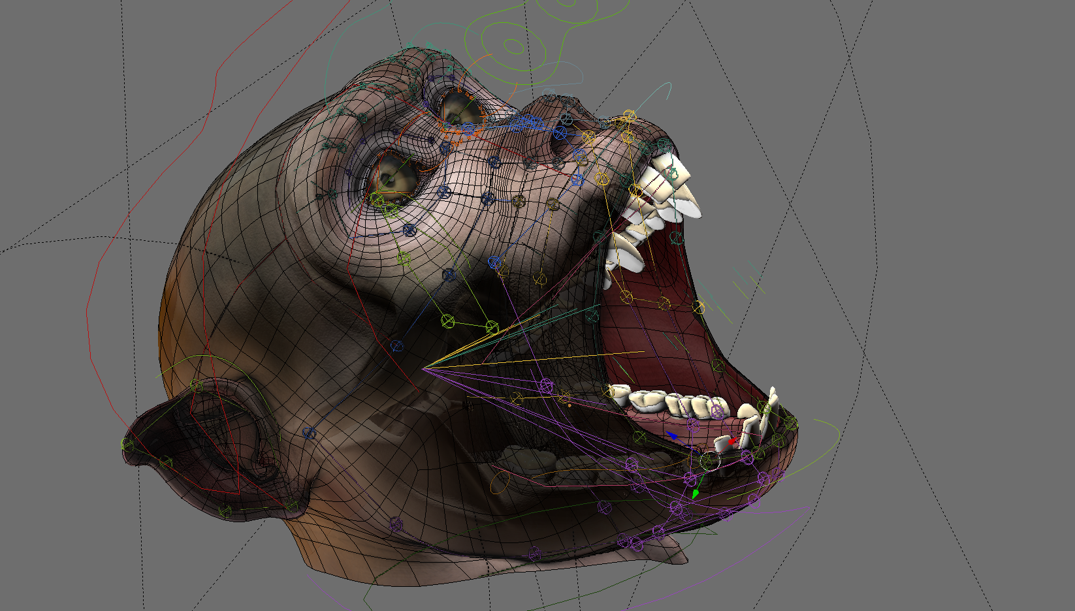Select the innermost green concentric ring above the head
This screenshot has width=1075, height=611.
point(513,46)
